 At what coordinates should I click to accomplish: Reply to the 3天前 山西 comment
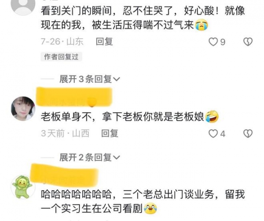click(x=110, y=133)
